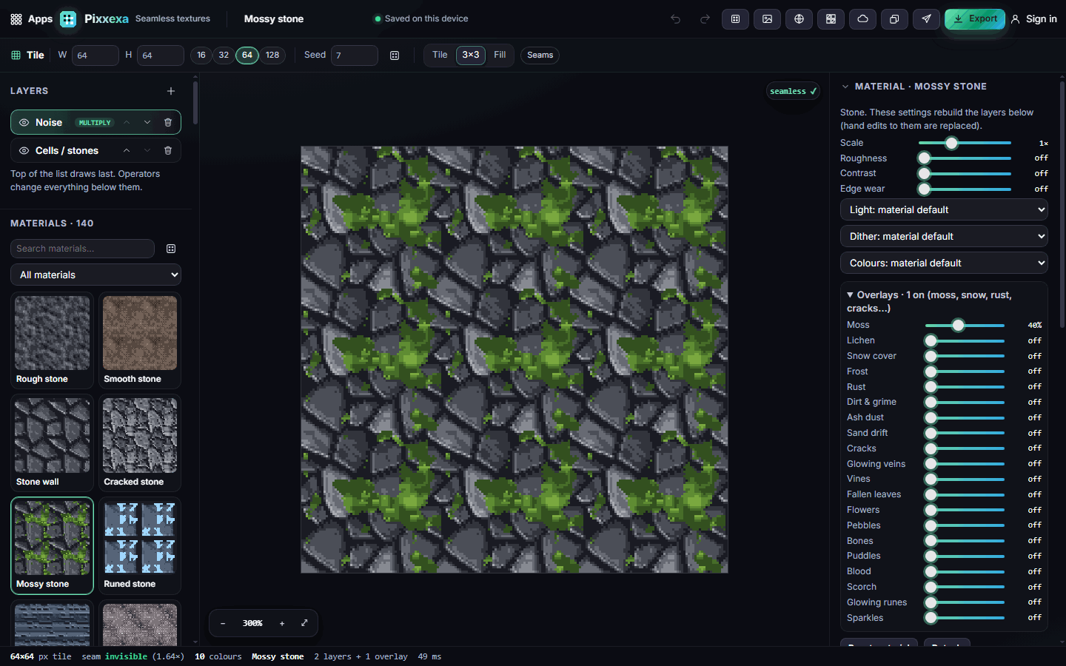Image resolution: width=1066 pixels, height=666 pixels.
Task: Toggle the Seams overlay button
Action: (x=540, y=55)
